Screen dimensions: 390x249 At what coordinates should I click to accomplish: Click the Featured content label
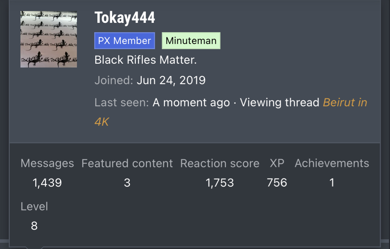click(x=127, y=163)
